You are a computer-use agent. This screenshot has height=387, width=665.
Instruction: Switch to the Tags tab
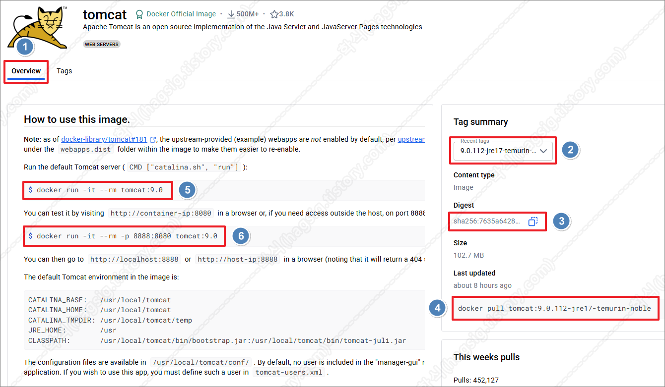pyautogui.click(x=65, y=71)
